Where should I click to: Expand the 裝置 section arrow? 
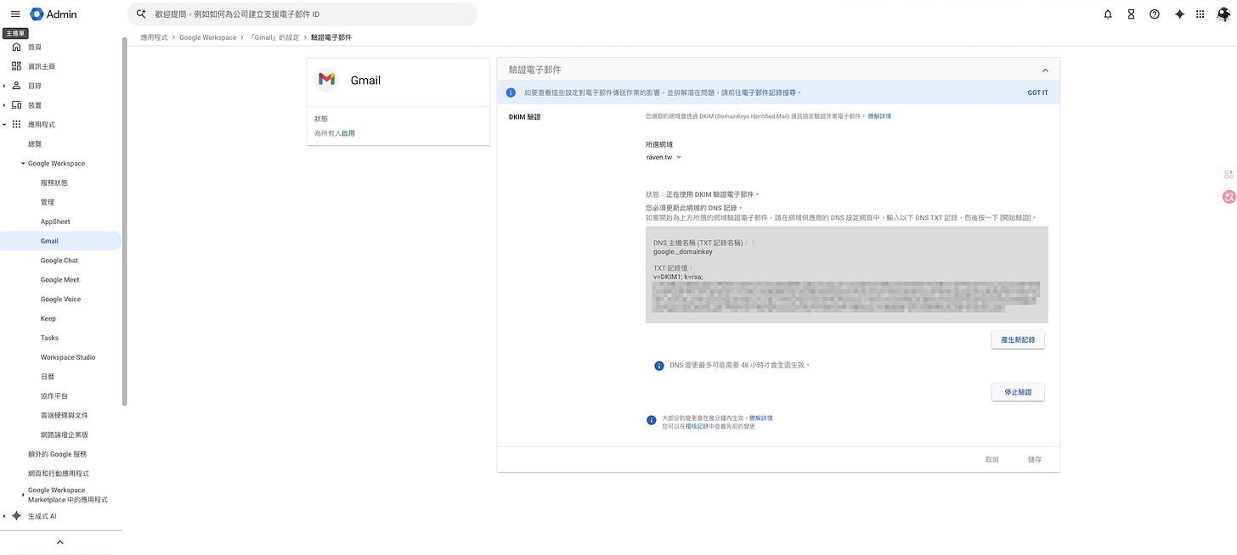coord(4,105)
